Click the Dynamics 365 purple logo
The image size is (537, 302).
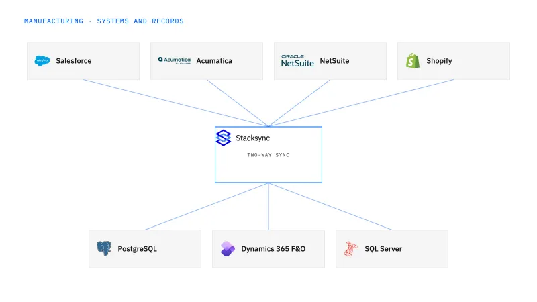click(x=228, y=248)
